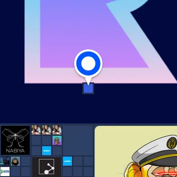Select the rightmost woman photo tile
Image resolution: width=177 pixels, height=177 pixels.
point(57,130)
